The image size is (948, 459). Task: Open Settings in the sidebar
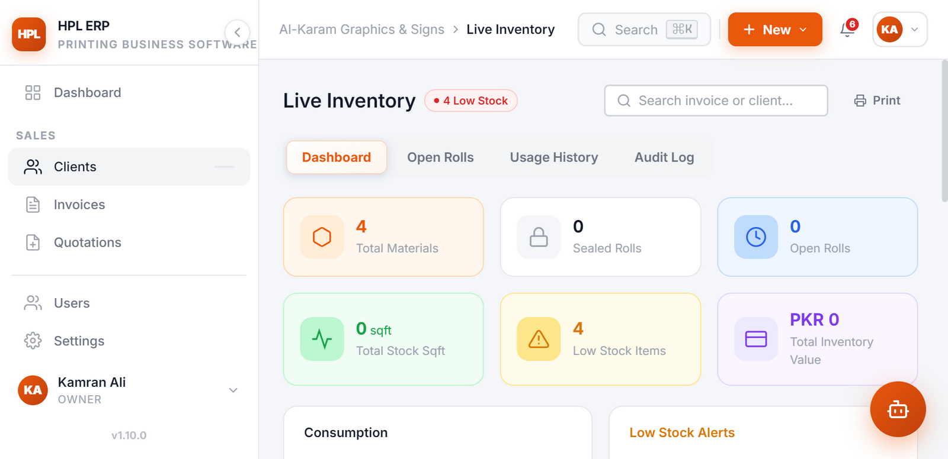click(x=129, y=341)
